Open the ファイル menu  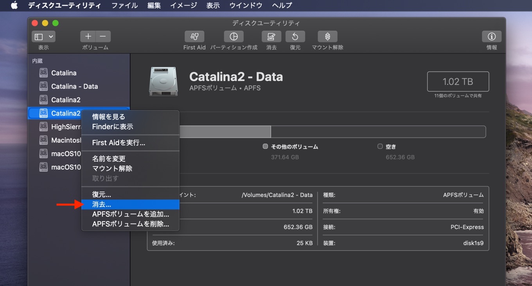point(124,5)
